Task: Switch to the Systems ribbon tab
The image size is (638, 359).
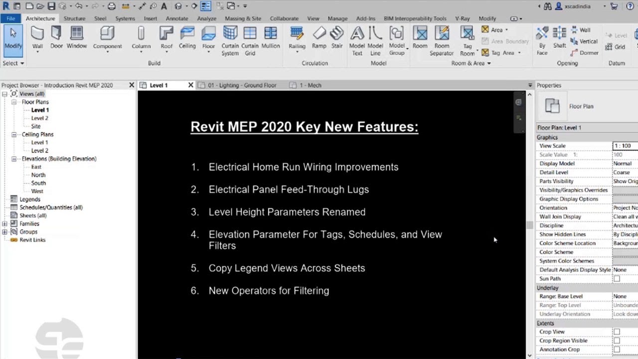Action: 125,18
